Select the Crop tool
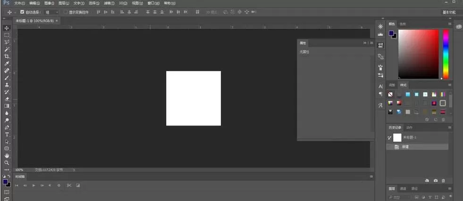This screenshot has width=463, height=201. 7,56
